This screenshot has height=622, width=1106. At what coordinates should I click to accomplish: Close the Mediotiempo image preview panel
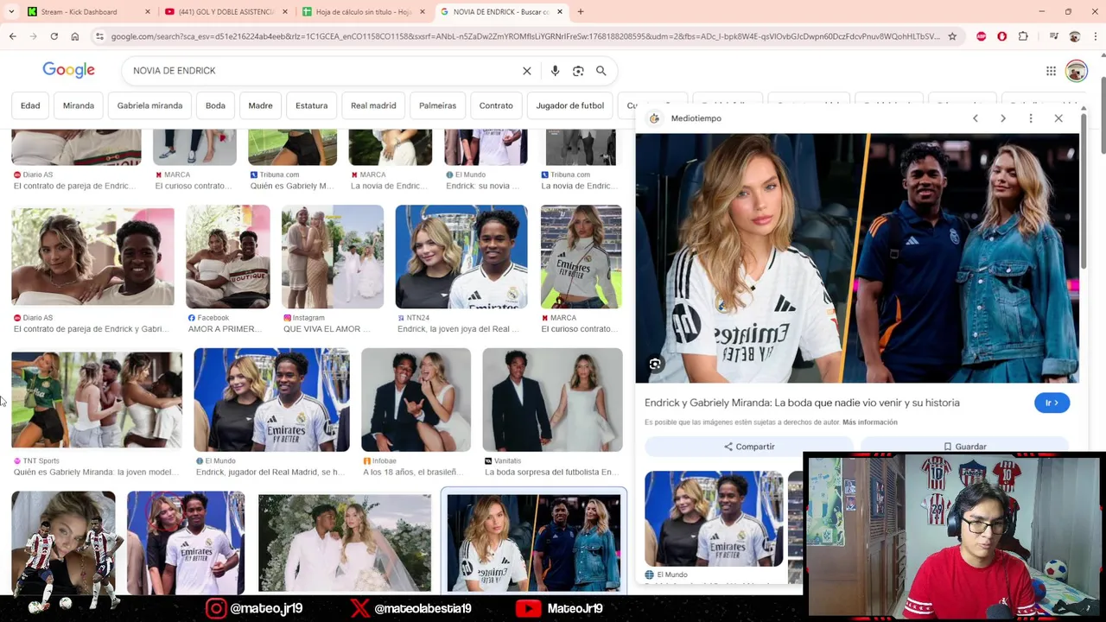(1058, 118)
